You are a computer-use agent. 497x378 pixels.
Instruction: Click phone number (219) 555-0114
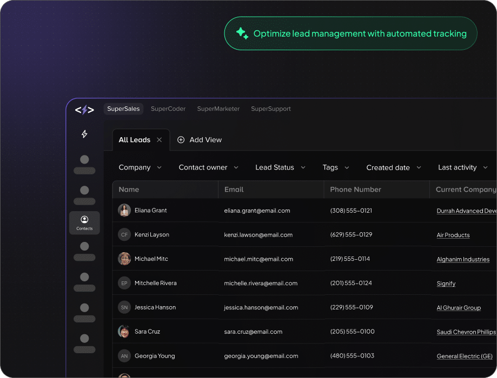click(x=350, y=259)
